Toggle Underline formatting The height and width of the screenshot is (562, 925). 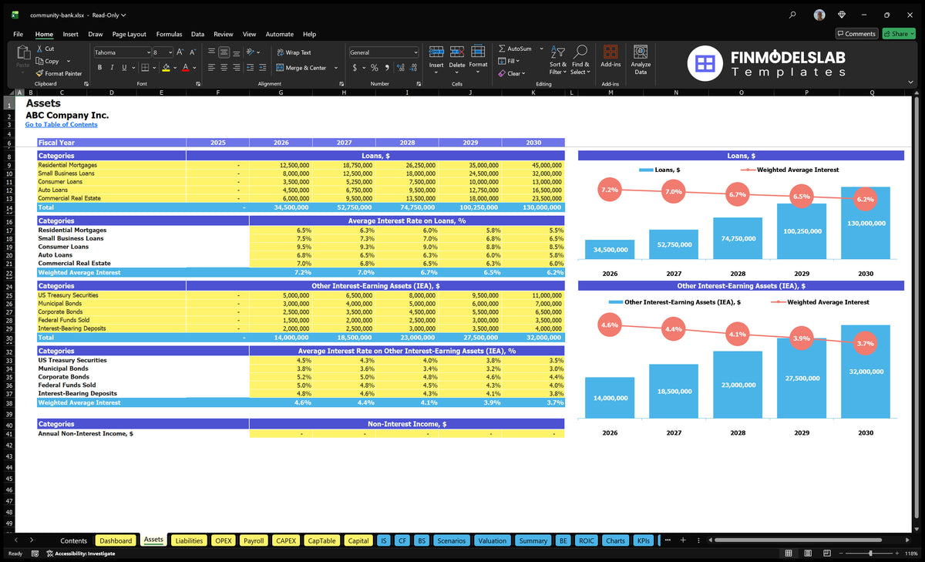[x=124, y=68]
